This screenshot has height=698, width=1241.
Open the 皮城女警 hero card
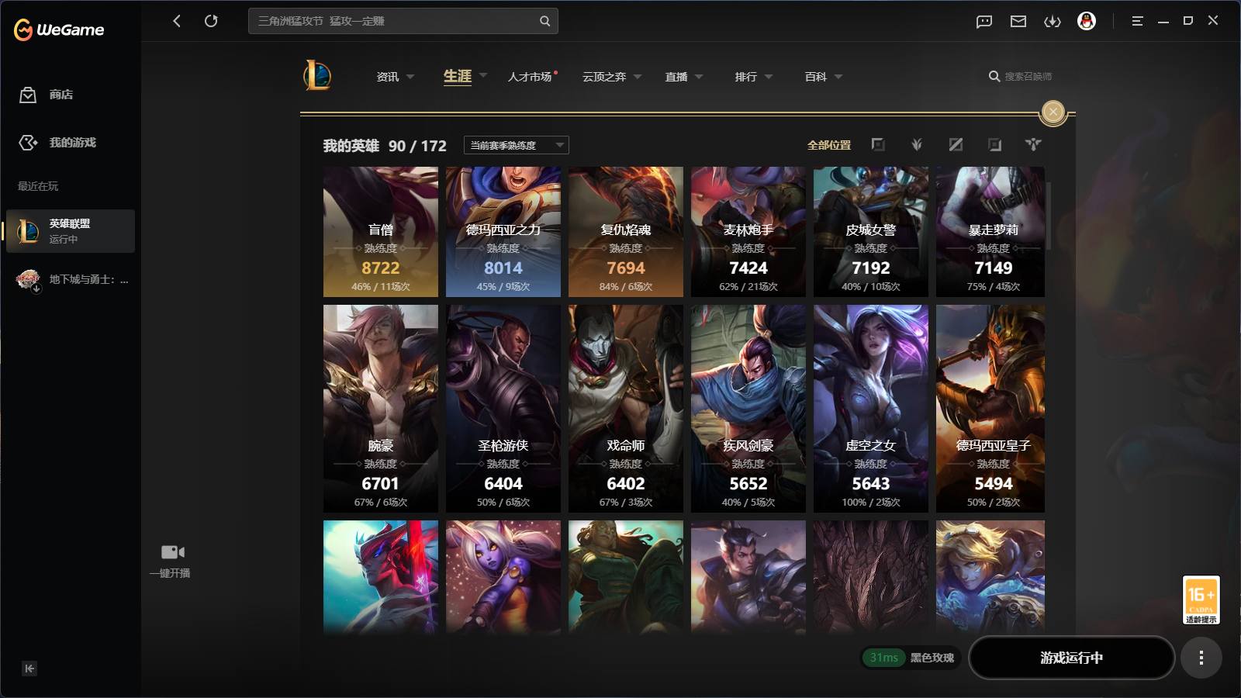tap(871, 232)
